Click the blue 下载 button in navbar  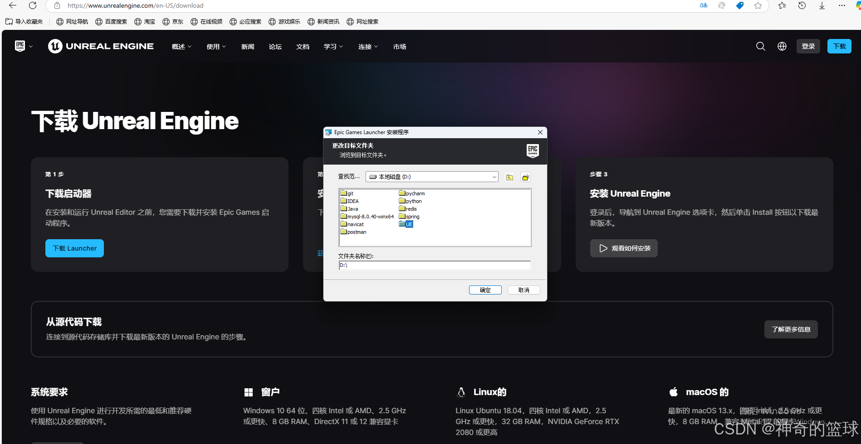point(839,46)
